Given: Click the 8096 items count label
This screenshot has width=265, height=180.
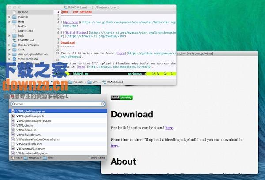Looking at the screenshot, I should pos(98,157).
